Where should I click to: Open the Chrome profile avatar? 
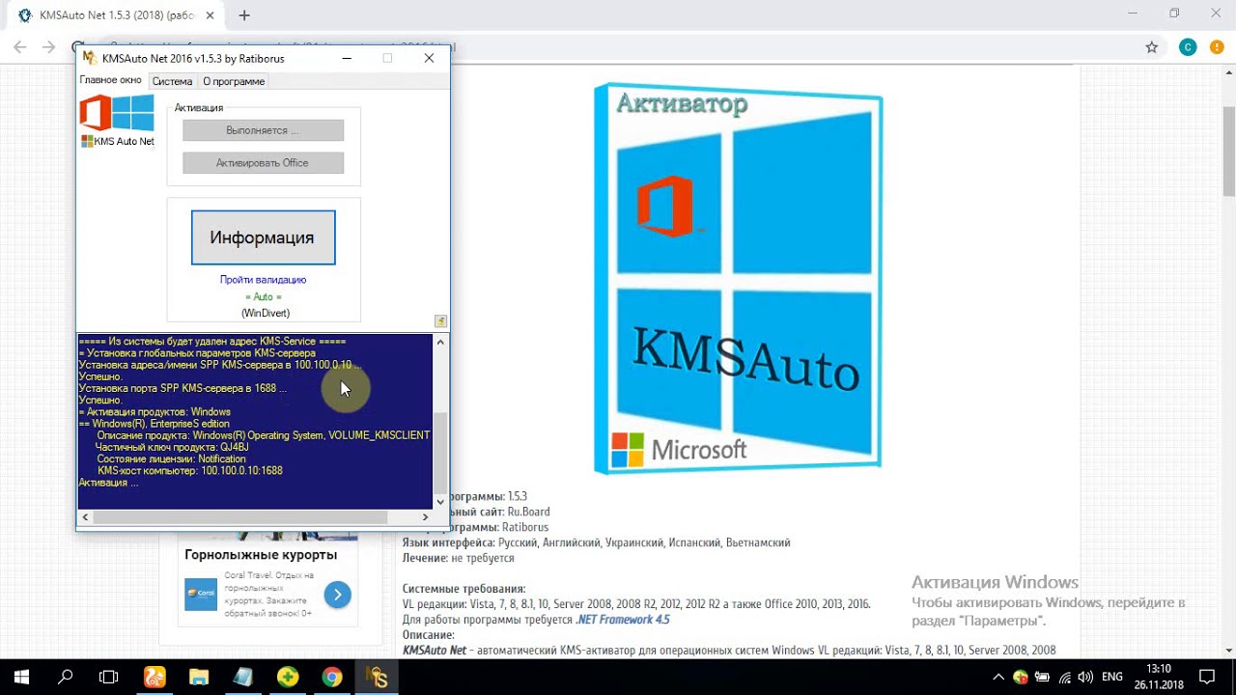(x=1188, y=46)
